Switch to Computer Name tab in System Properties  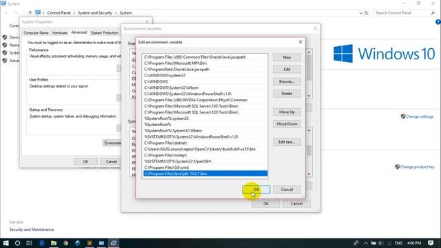(36, 33)
